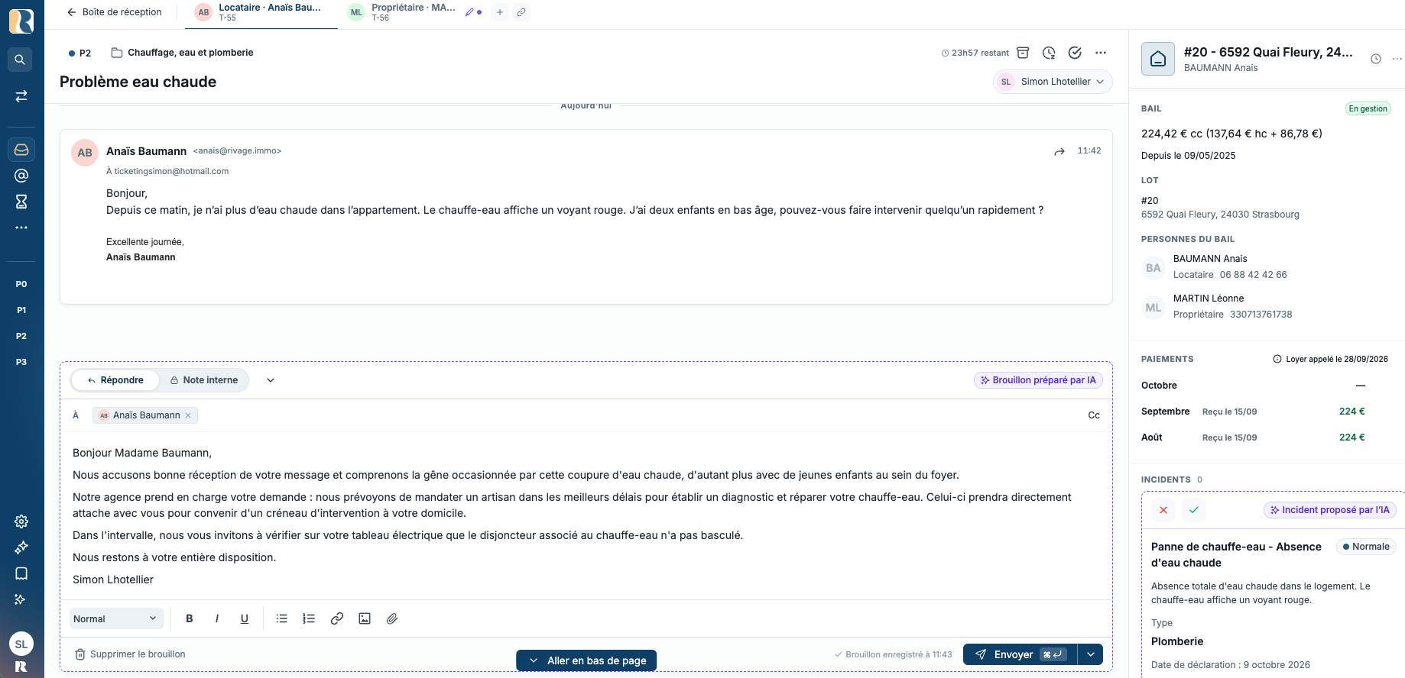The width and height of the screenshot is (1405, 678).
Task: Open the mentions @ sidebar icon
Action: pos(21,176)
